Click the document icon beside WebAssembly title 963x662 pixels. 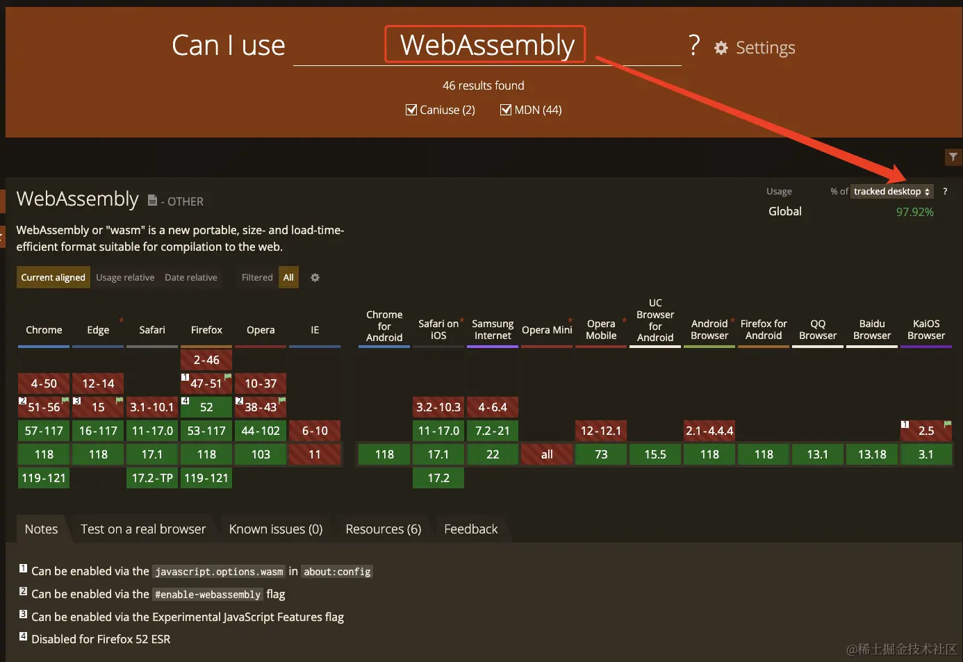point(152,201)
